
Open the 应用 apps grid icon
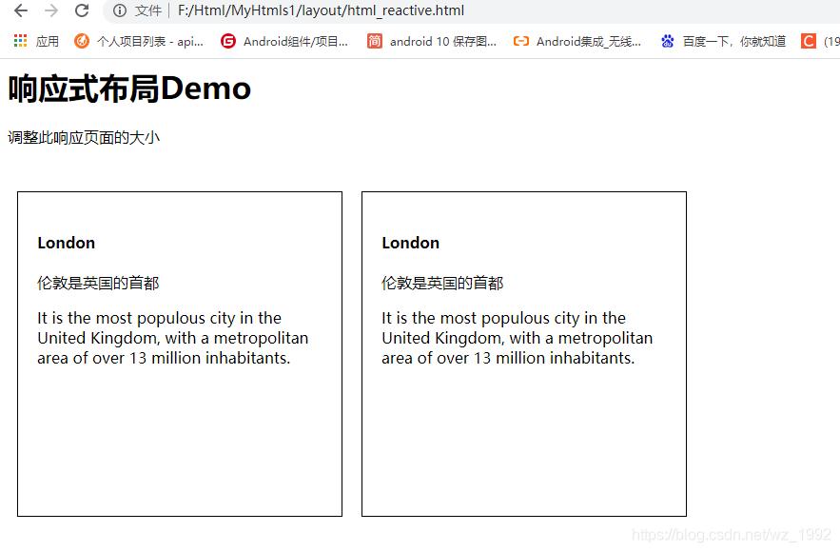20,41
